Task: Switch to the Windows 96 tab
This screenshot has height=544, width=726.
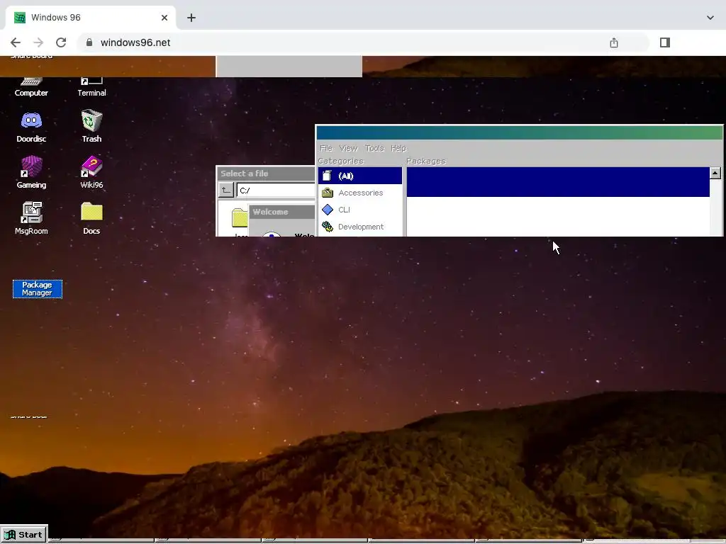Action: tap(91, 18)
